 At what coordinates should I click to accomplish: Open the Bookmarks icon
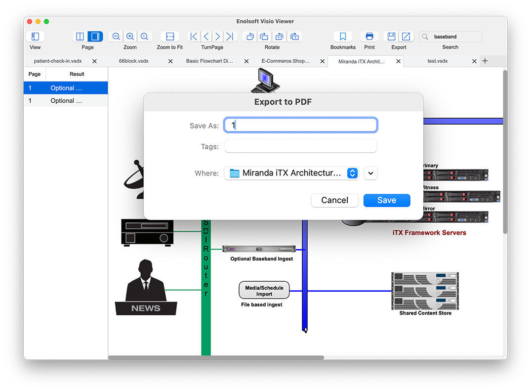click(x=343, y=37)
